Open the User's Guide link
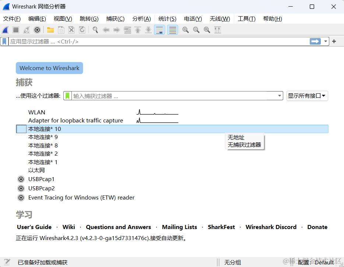Viewport: 344px width, 267px height. coord(34,227)
